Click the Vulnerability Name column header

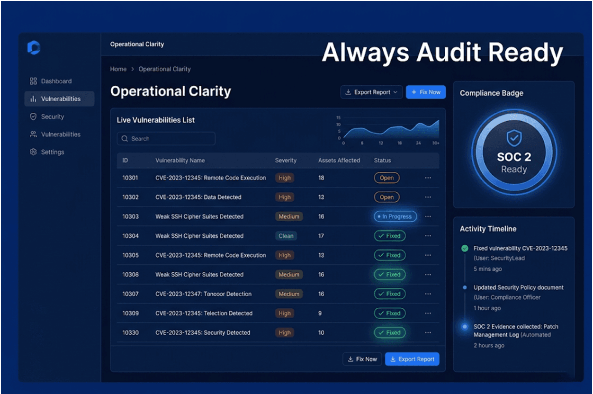pos(180,161)
